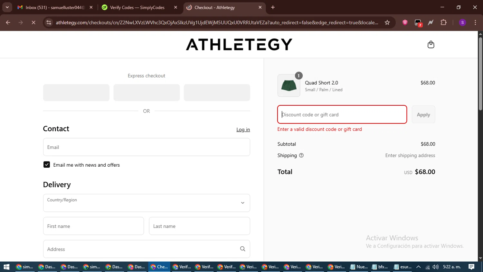
Task: Click the Log in link
Action: point(243,130)
